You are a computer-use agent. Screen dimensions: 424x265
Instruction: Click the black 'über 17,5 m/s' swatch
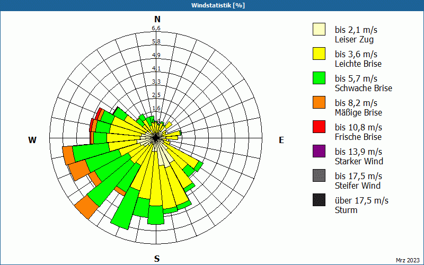click(x=319, y=200)
